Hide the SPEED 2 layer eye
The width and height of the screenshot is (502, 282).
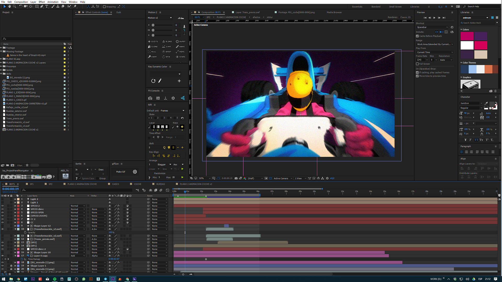point(3,206)
